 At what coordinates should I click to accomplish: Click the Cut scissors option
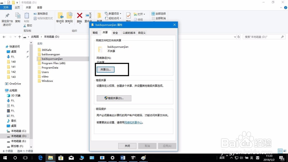pos(28,26)
